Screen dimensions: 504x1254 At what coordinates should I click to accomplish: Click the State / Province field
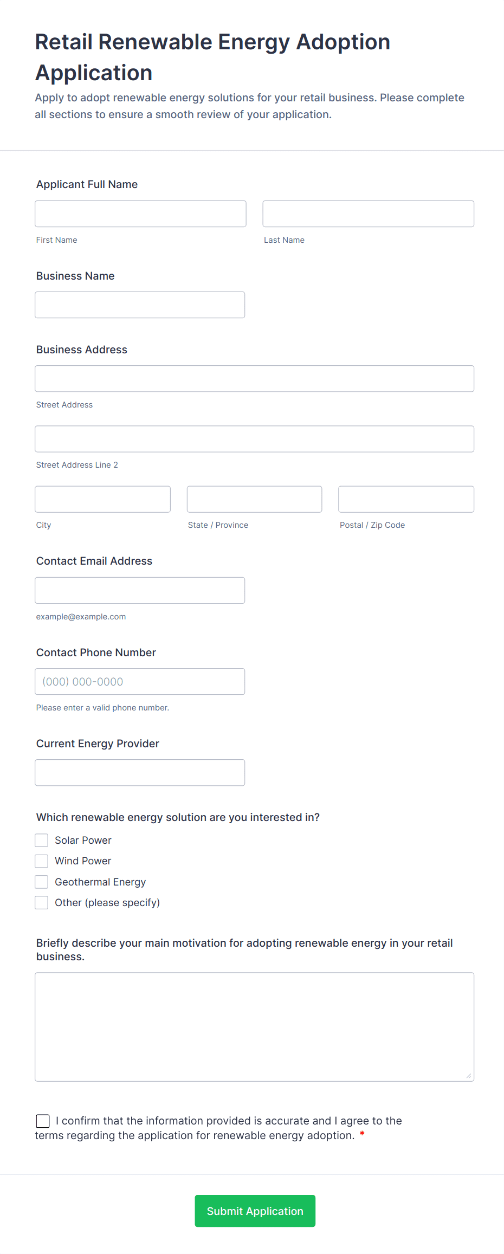(x=254, y=499)
